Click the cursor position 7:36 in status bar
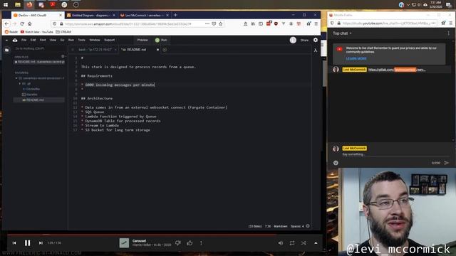The width and height of the screenshot is (456, 256). (268, 226)
